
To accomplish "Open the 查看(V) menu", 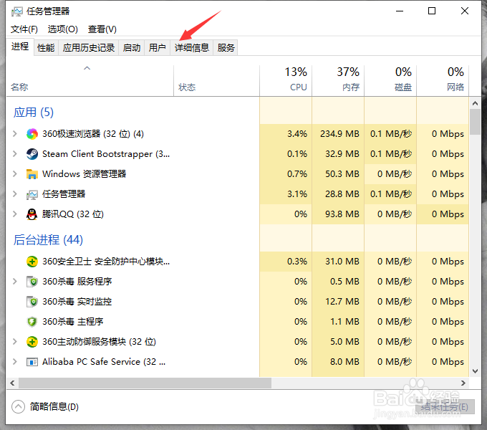I will 102,29.
